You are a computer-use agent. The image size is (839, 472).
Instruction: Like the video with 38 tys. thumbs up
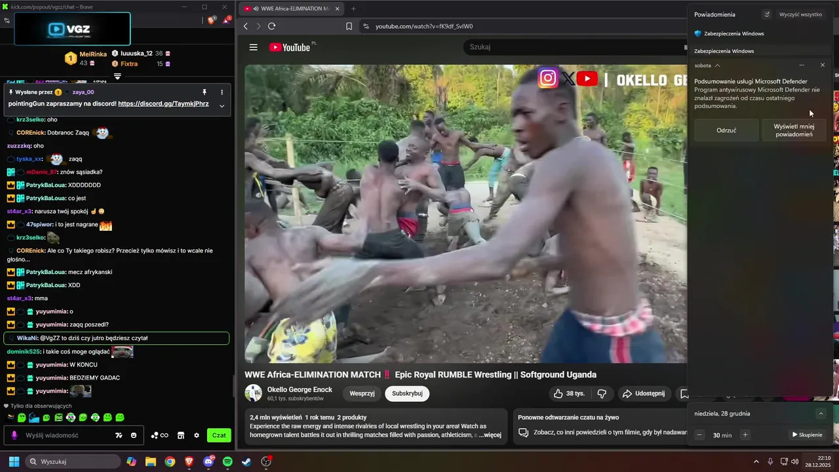tap(569, 393)
